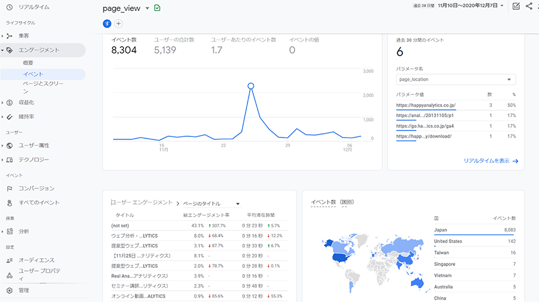The height and width of the screenshot is (302, 539).
Task: Click the Singapore country row
Action: (475, 264)
